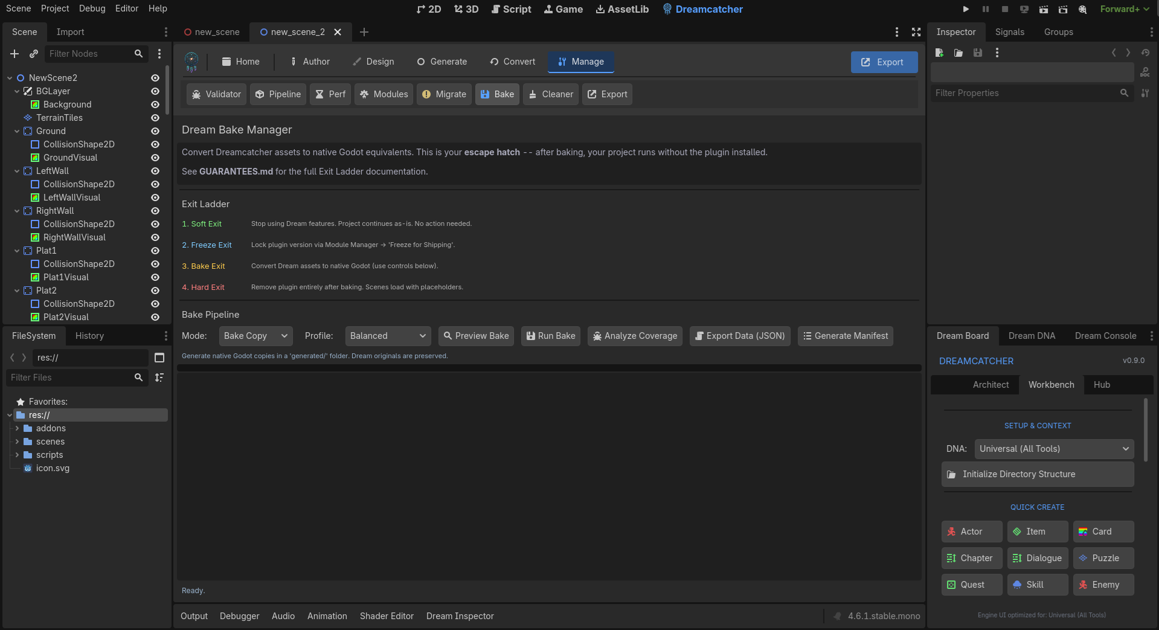The height and width of the screenshot is (630, 1159).
Task: Open the Migrate tool
Action: point(444,94)
